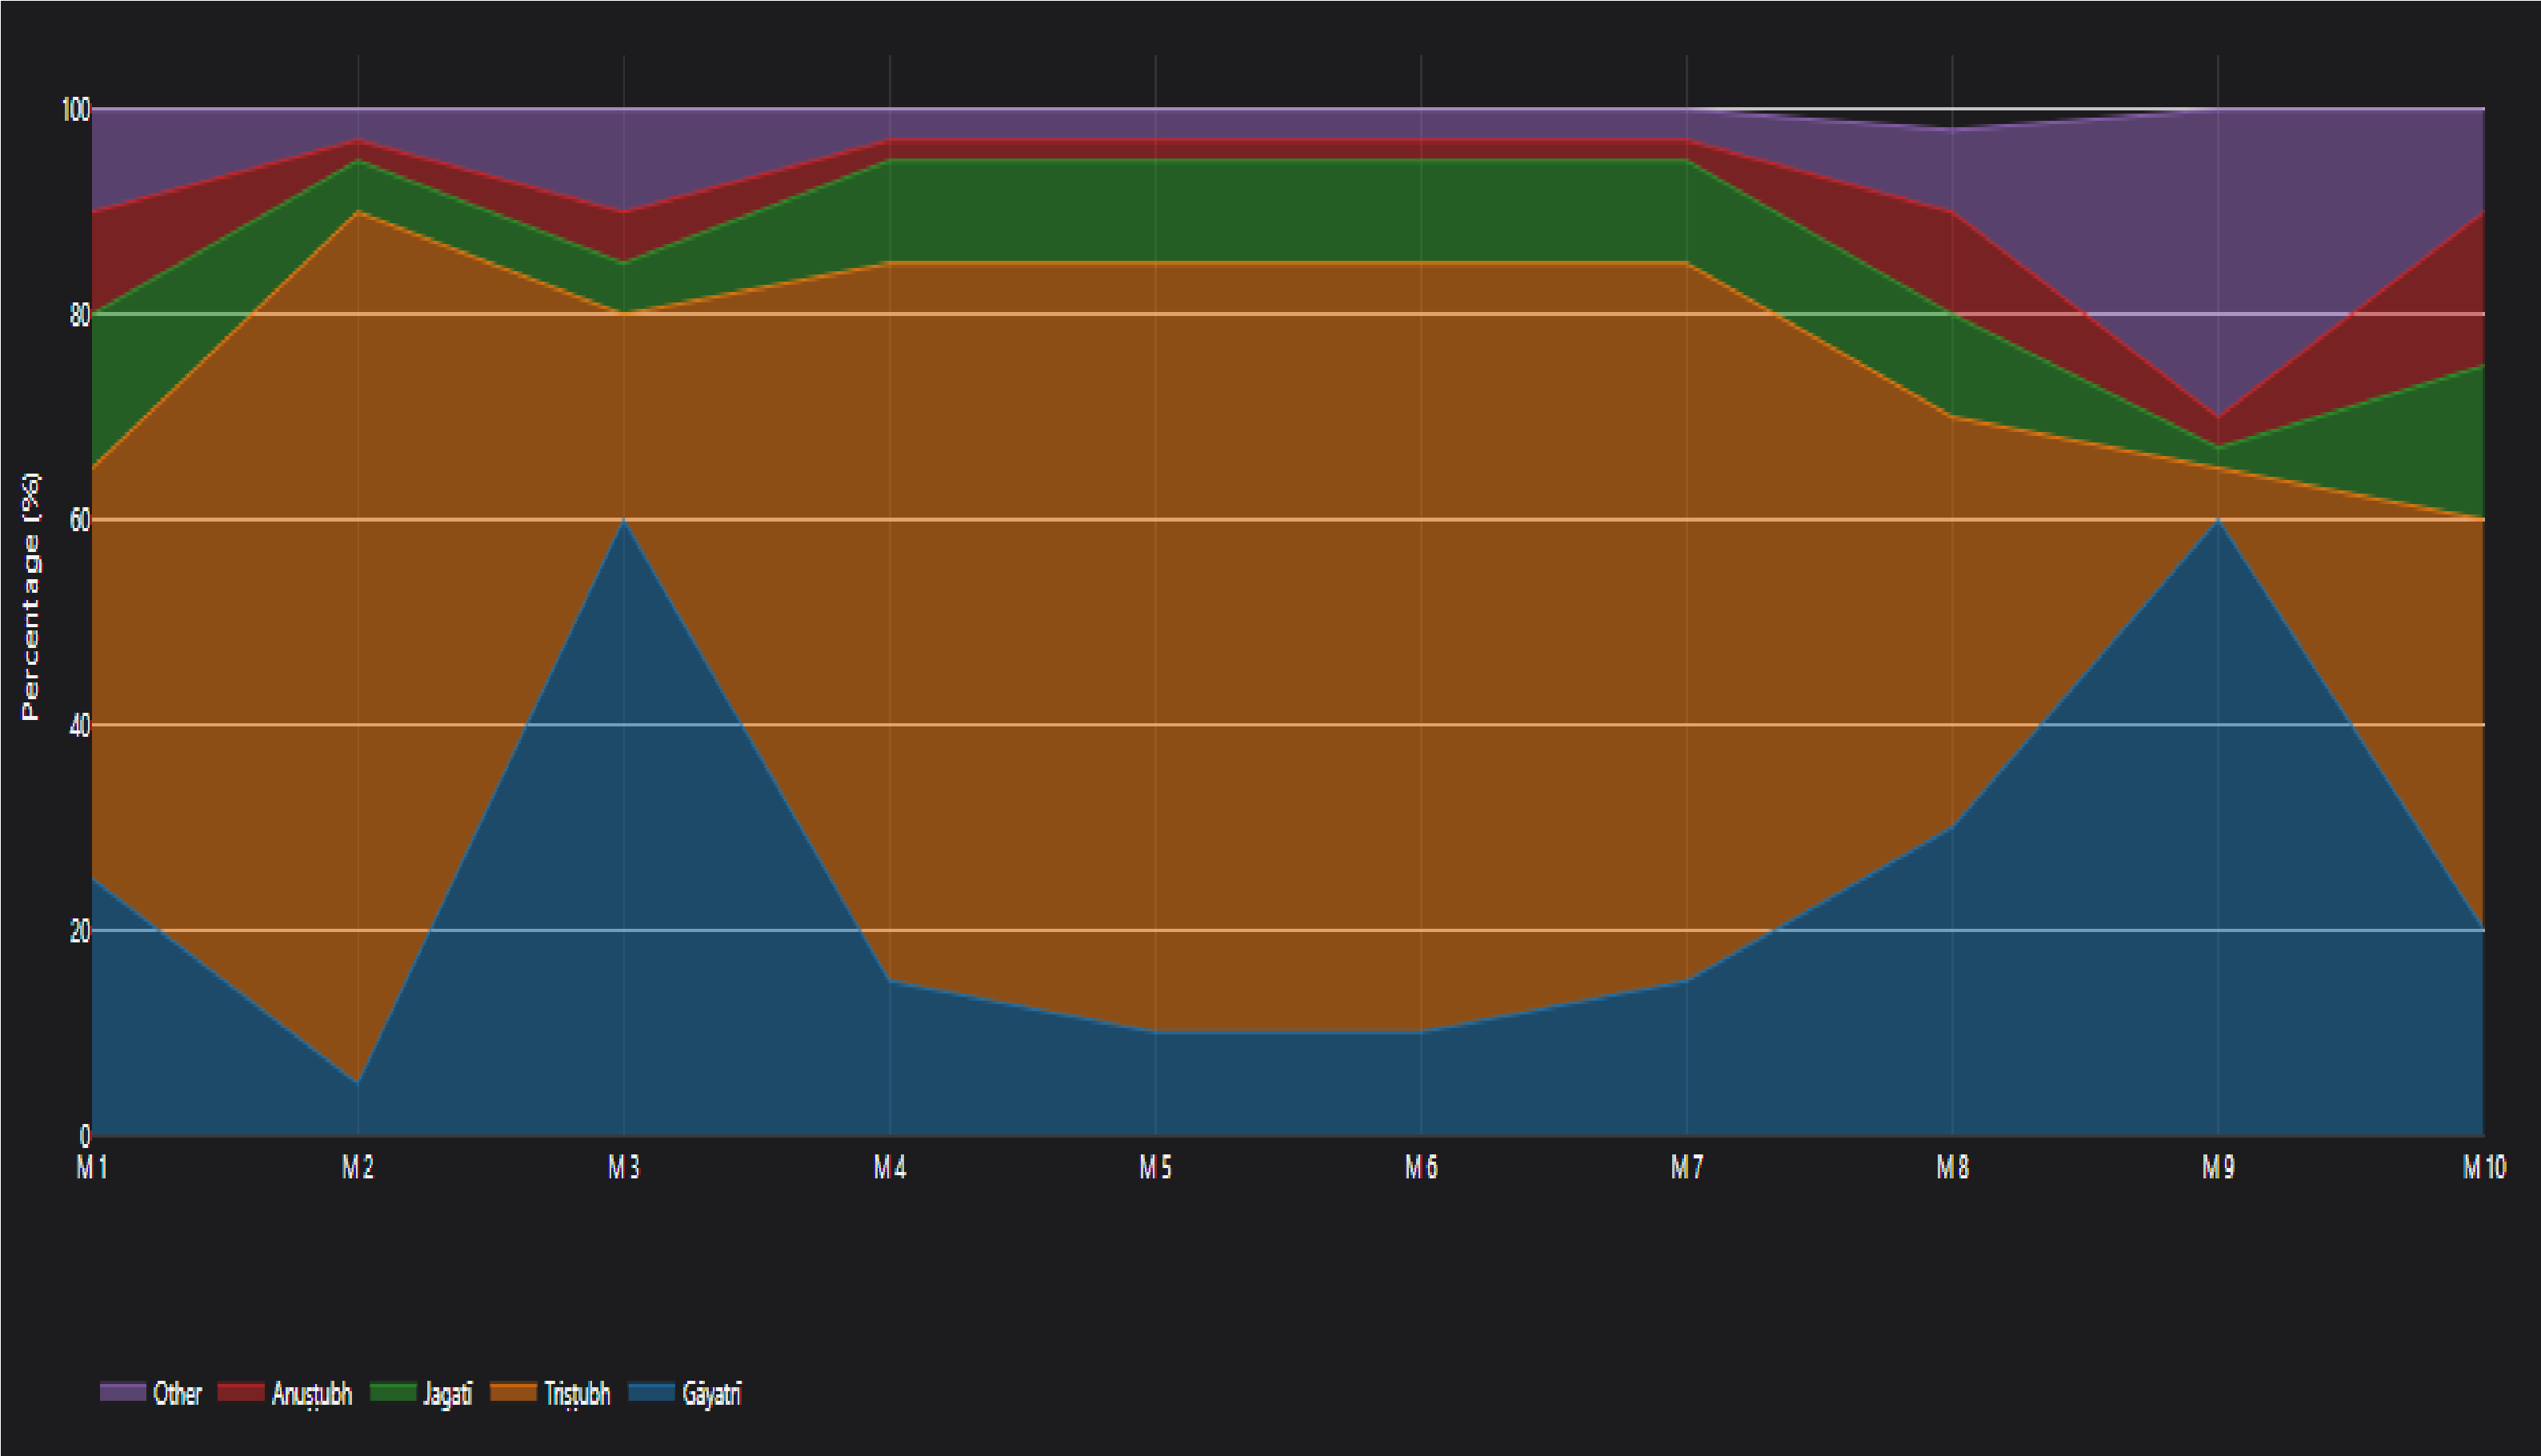Toggle the Anuṣṭubh series in legend
Image resolution: width=2541 pixels, height=1456 pixels.
pos(311,1393)
